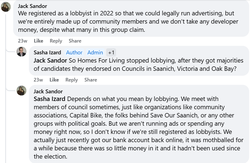
Task: Open Sasha Izard's profile picture
Action: tap(21, 52)
